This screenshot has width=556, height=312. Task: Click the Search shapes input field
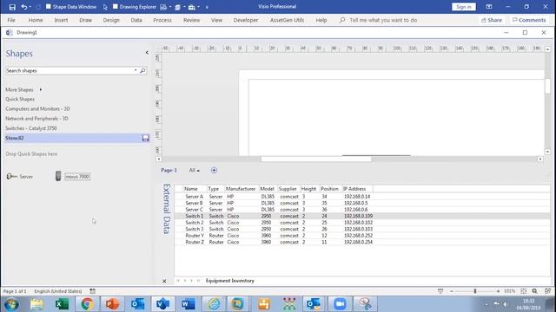click(x=69, y=71)
